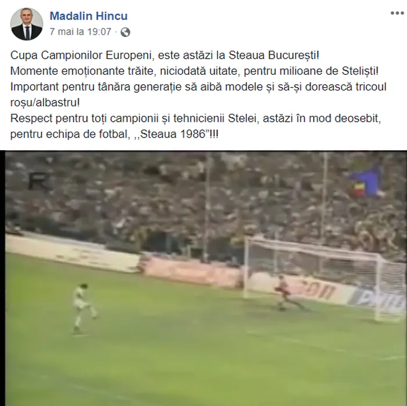Click the "R" watermark in the video
The height and width of the screenshot is (406, 407).
(x=38, y=181)
